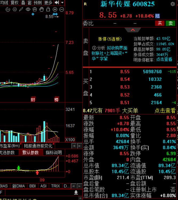Select the ASI indicator tab
178x200 pixels.
43,186
